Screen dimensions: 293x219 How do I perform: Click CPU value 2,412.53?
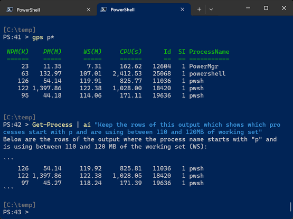click(127, 74)
